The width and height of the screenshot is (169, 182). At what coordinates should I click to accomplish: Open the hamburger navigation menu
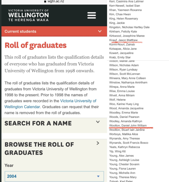coord(92,15)
